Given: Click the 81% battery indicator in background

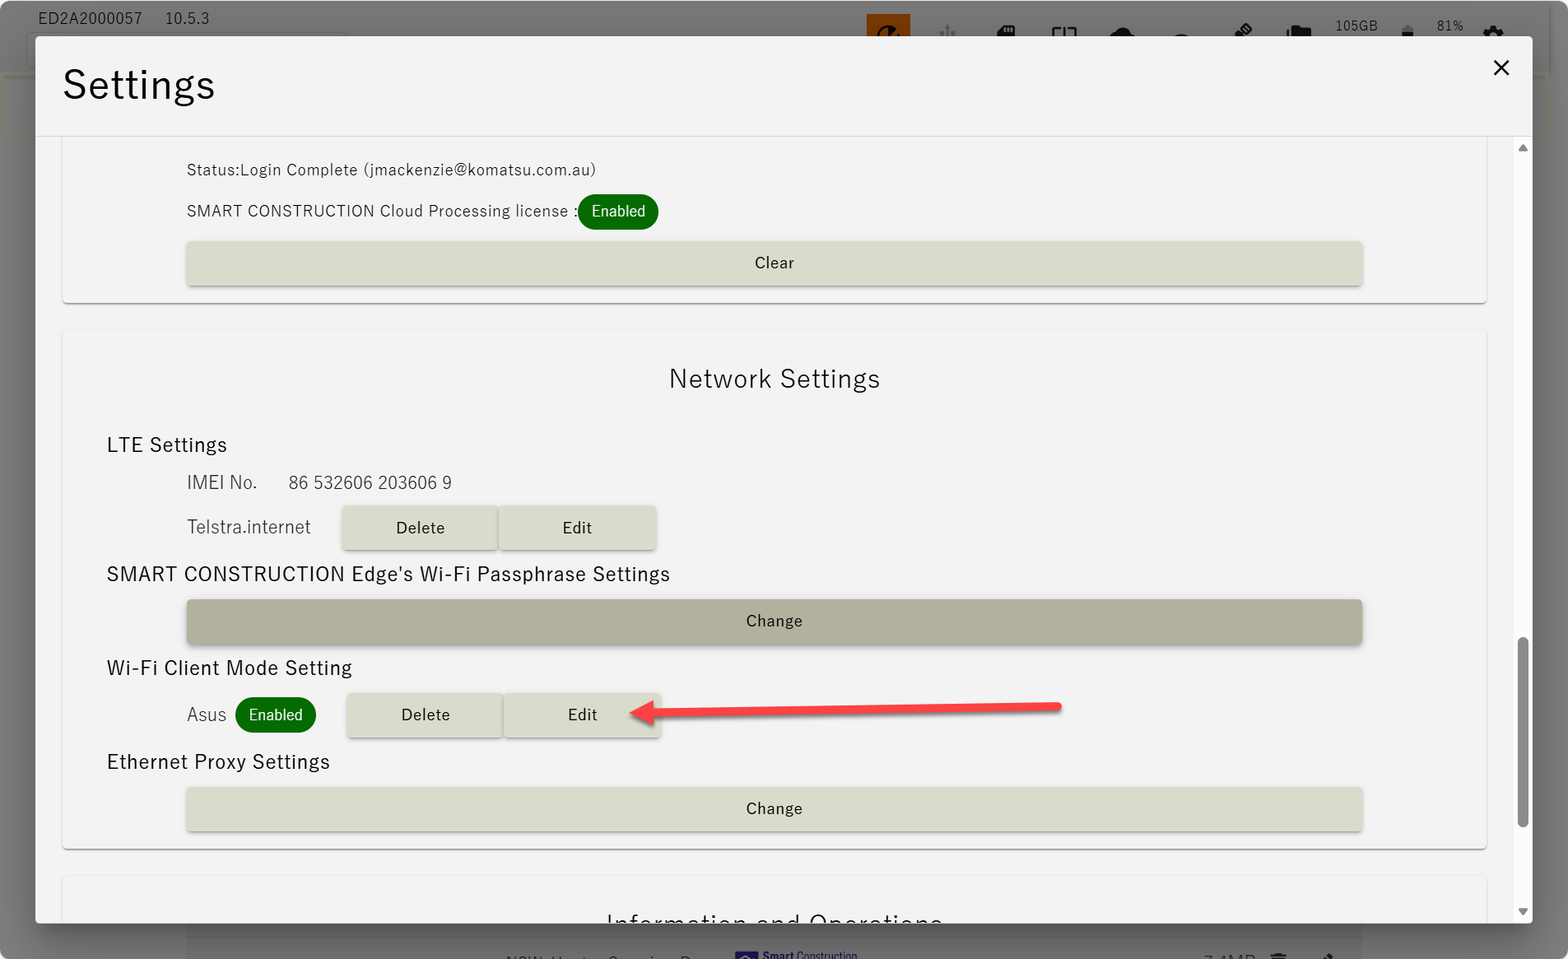Looking at the screenshot, I should [x=1449, y=26].
